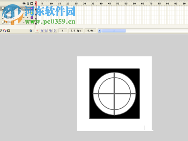Hide 图层 4 with its visibility dot
Viewport: 188px width, 141px height.
coord(24,8)
